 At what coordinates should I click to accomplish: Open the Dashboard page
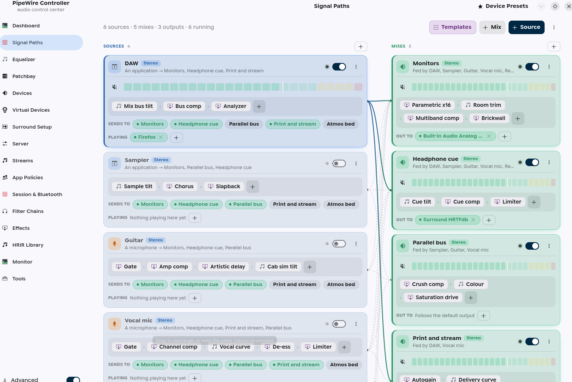click(x=41, y=26)
